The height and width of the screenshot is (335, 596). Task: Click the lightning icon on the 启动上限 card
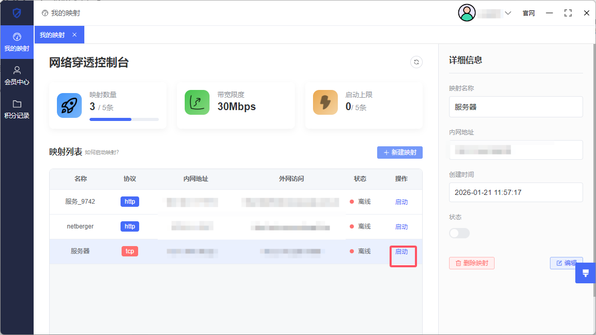coord(325,103)
